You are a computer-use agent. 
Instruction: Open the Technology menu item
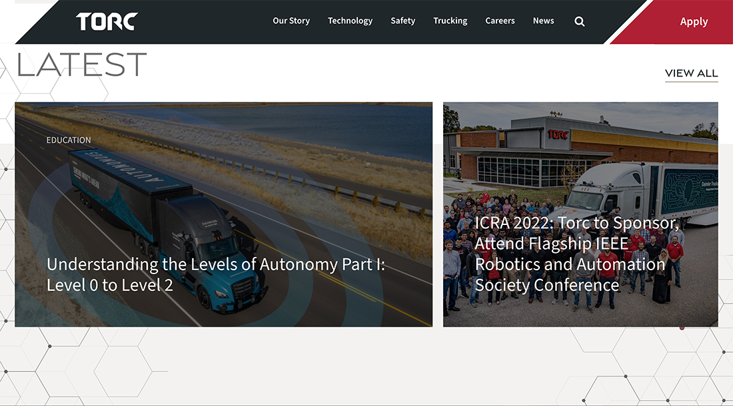[350, 21]
